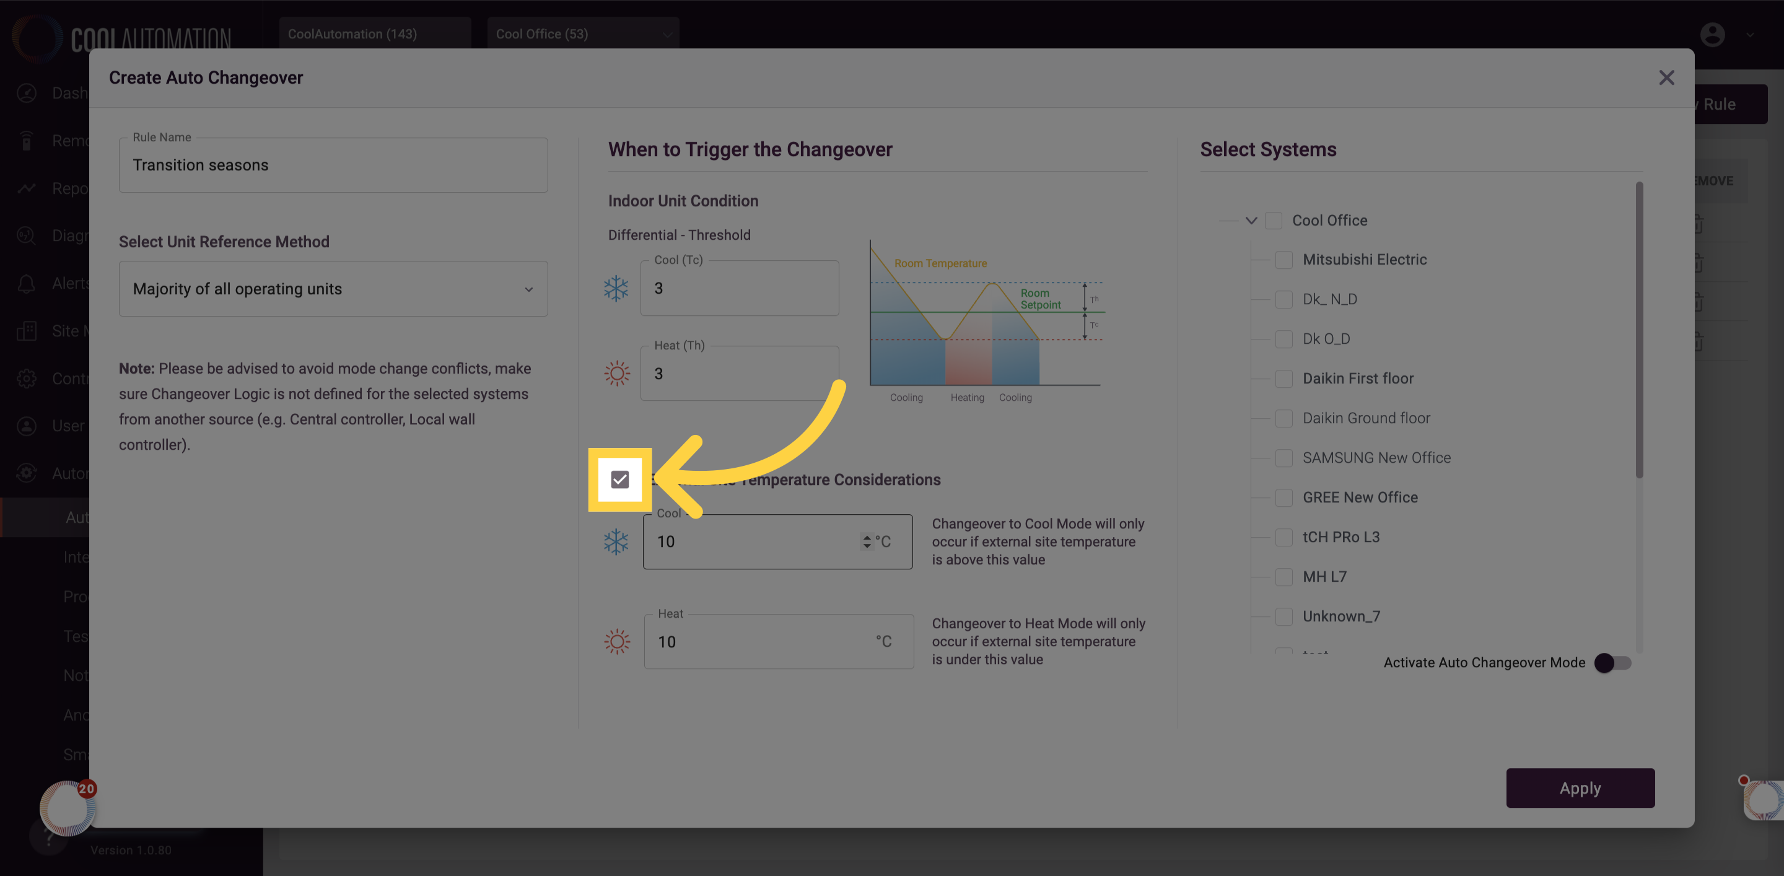Check the Dk_ N_D system checkbox

pyautogui.click(x=1283, y=299)
